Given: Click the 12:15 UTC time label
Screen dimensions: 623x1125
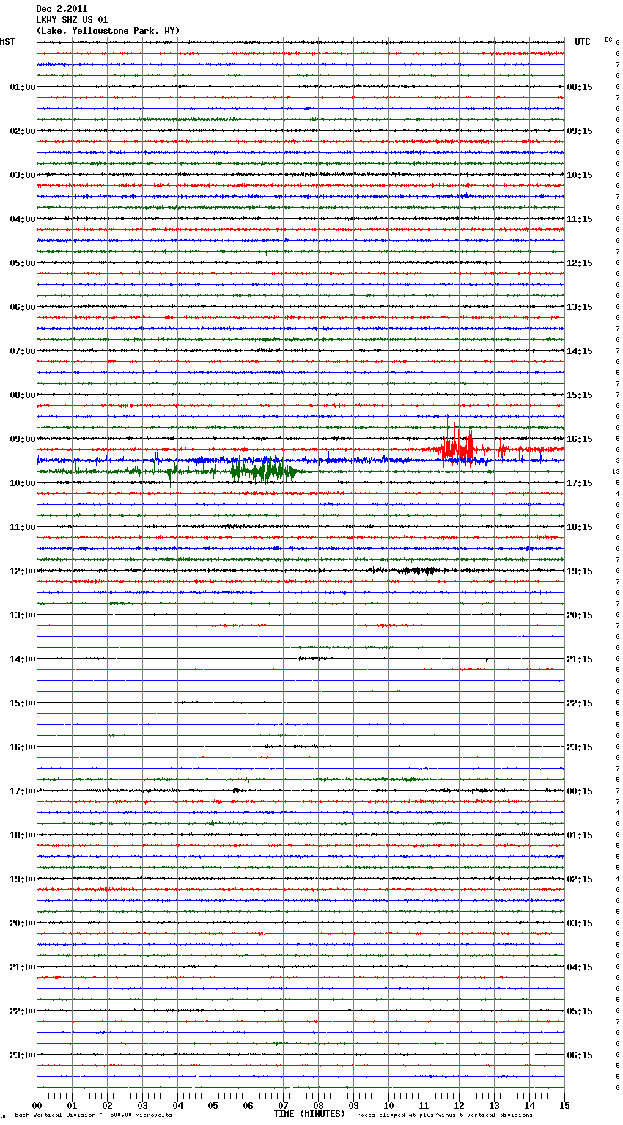Looking at the screenshot, I should point(580,263).
